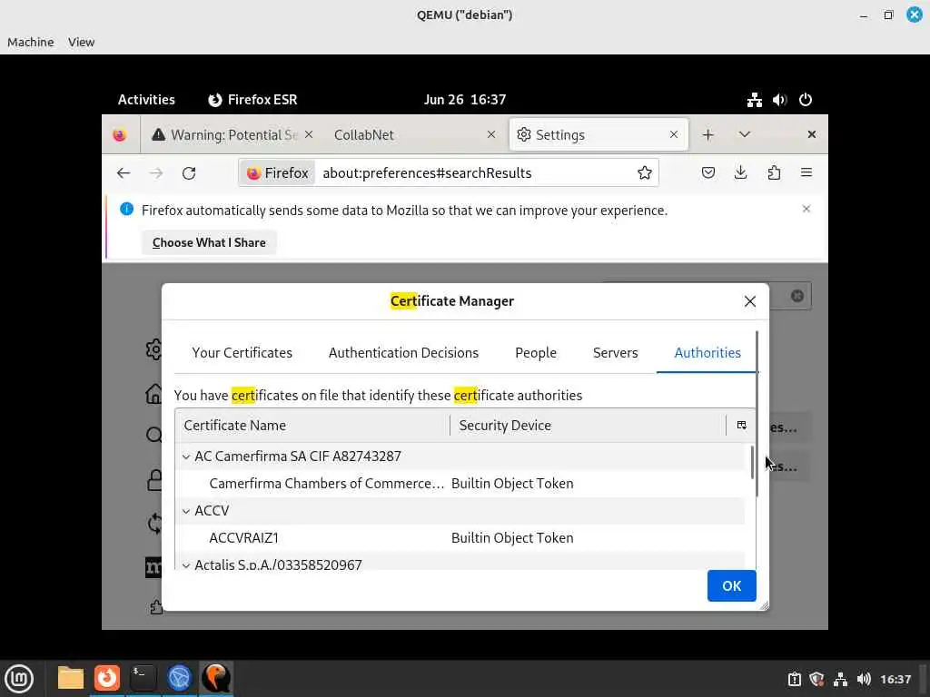Switch to the CollabNet browser tab
The height and width of the screenshot is (697, 930).
[412, 135]
